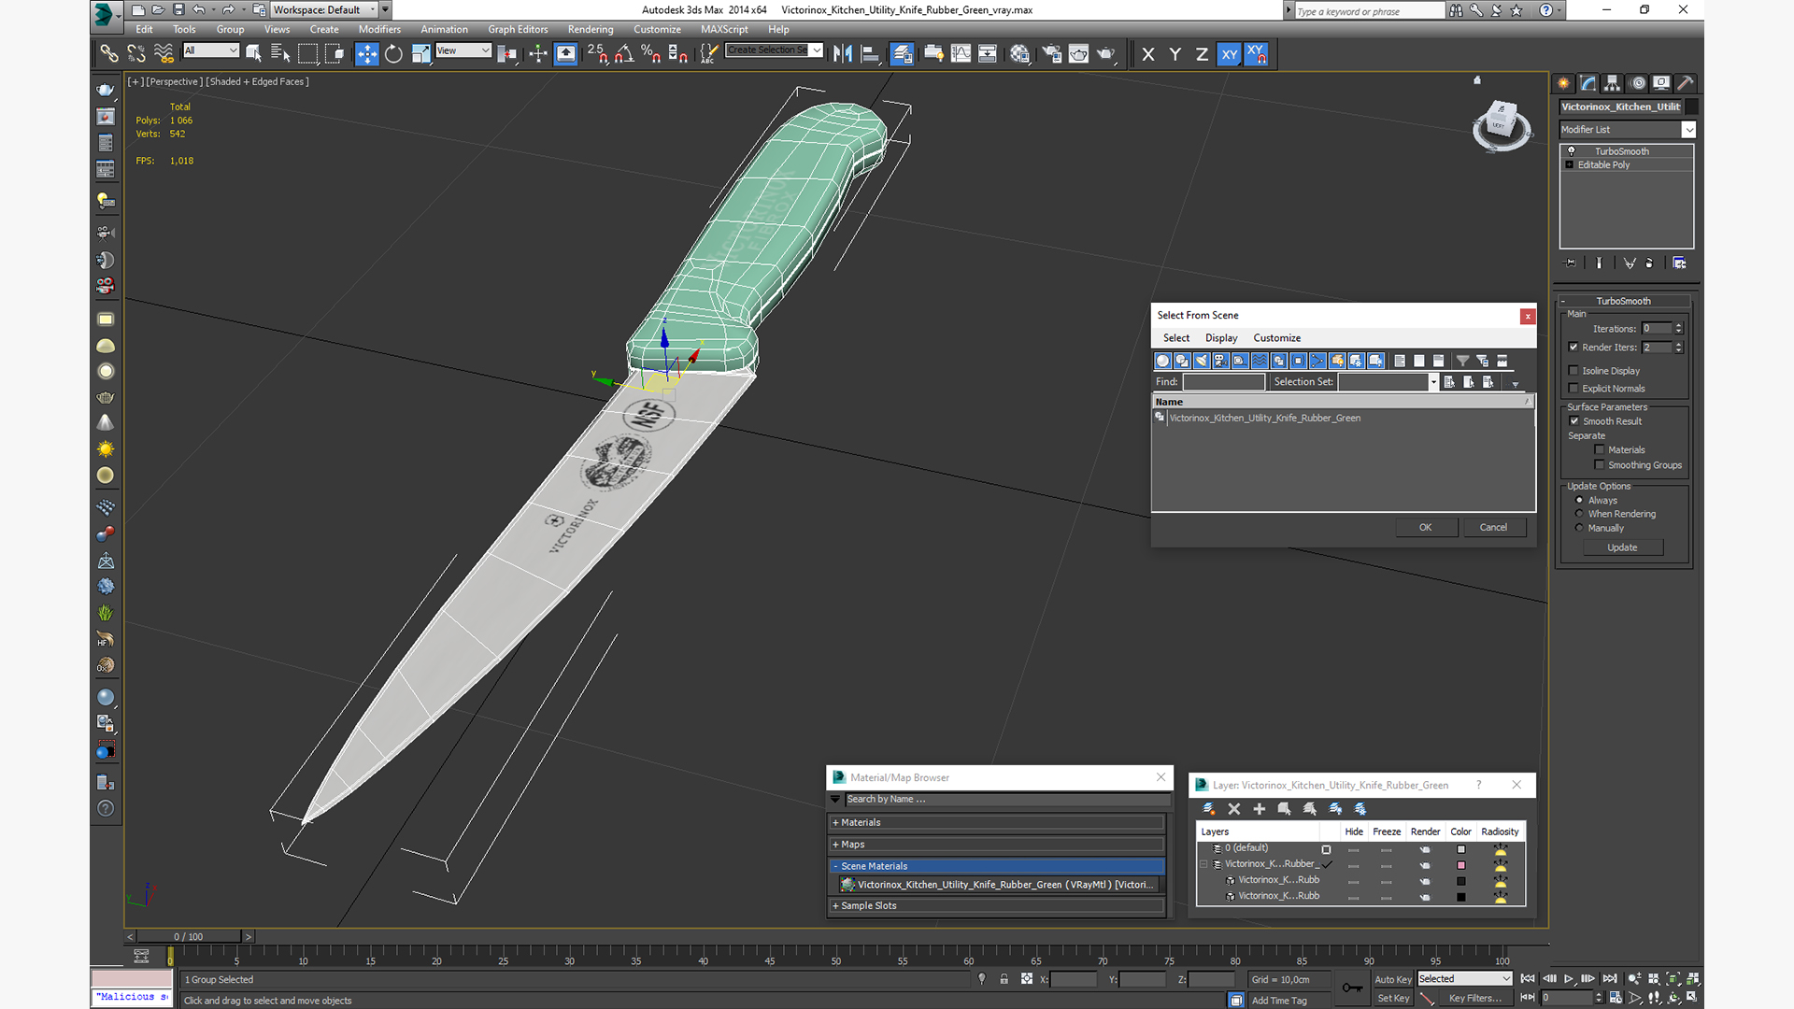Open the Hierarchy command panel tab
Image resolution: width=1794 pixels, height=1009 pixels.
click(1612, 83)
